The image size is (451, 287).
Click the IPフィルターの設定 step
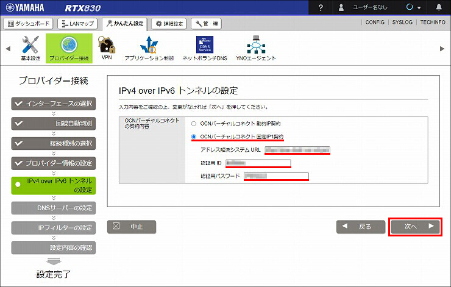(x=54, y=228)
